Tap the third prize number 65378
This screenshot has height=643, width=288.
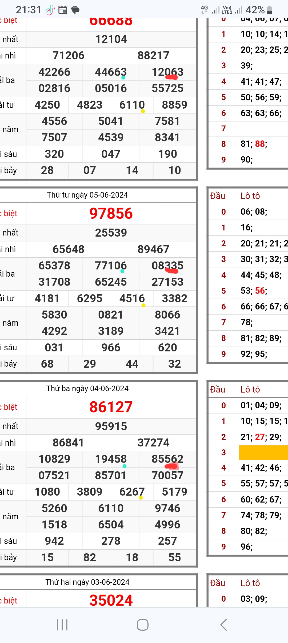pyautogui.click(x=54, y=266)
